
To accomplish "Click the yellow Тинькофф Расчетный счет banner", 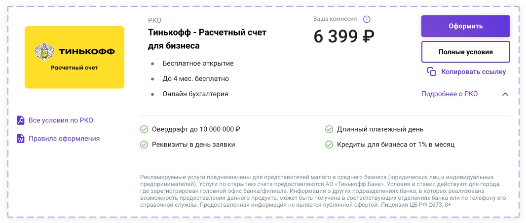I will click(x=75, y=57).
